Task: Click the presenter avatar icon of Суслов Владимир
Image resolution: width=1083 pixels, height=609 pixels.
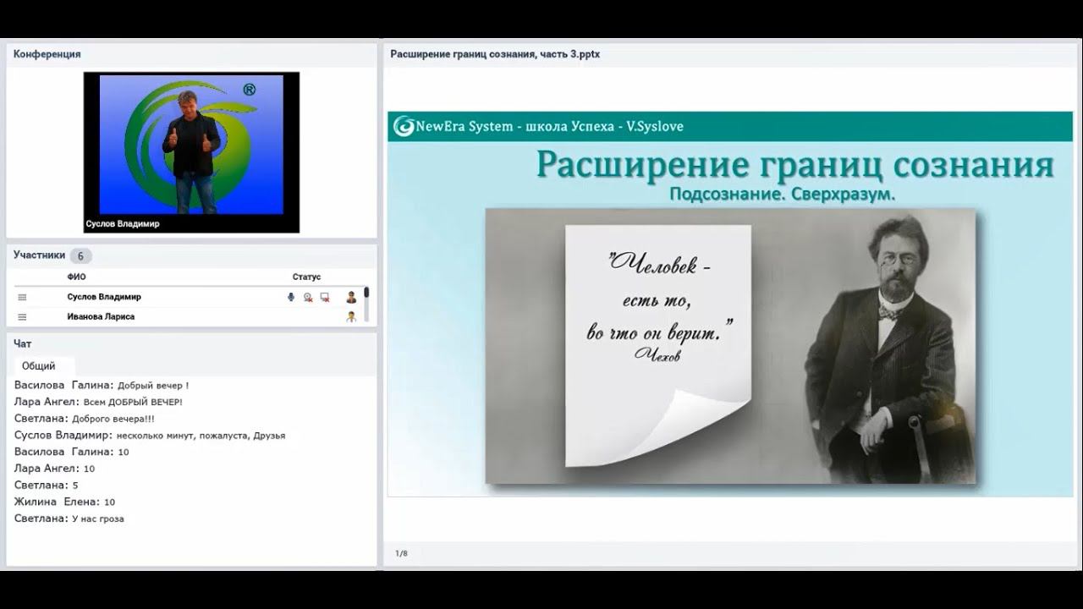Action: click(x=351, y=297)
